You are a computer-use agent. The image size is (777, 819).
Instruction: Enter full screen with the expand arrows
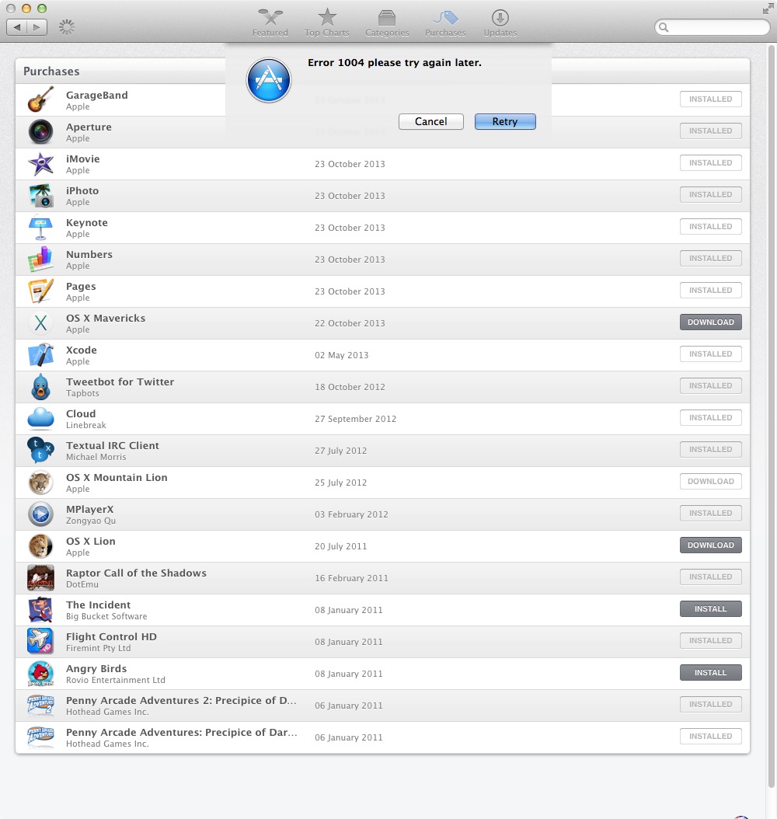(768, 9)
